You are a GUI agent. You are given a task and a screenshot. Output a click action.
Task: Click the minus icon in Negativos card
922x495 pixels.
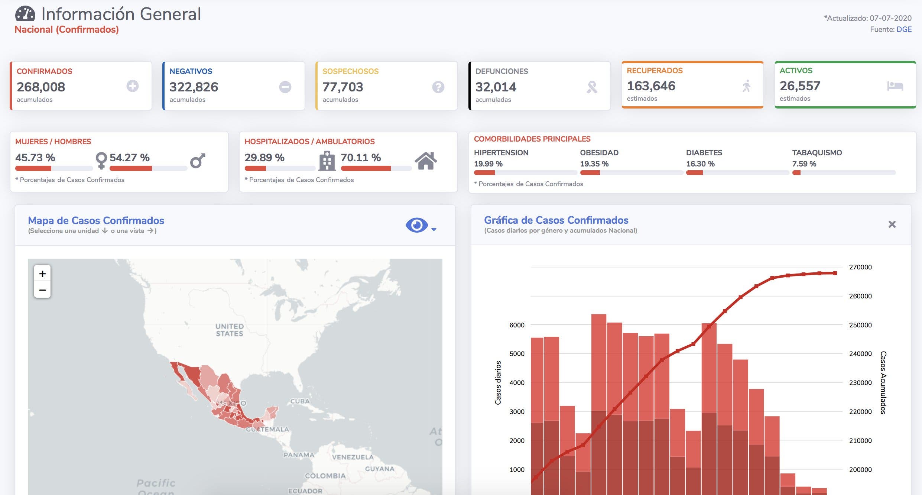click(x=285, y=87)
